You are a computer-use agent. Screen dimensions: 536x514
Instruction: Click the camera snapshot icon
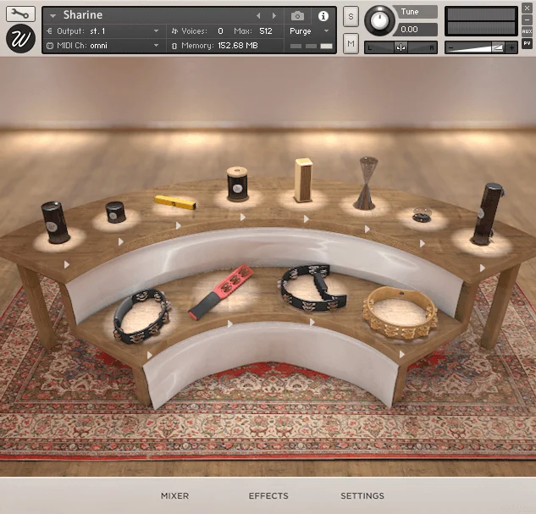point(297,16)
